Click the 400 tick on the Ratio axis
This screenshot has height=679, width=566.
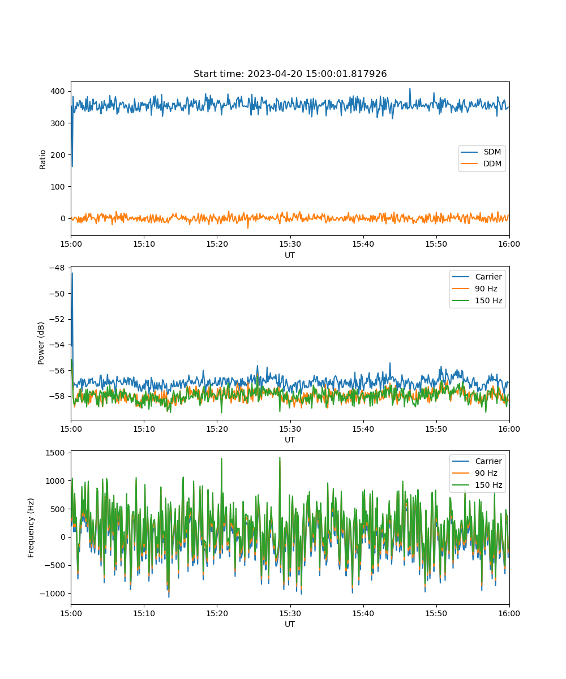(x=58, y=91)
